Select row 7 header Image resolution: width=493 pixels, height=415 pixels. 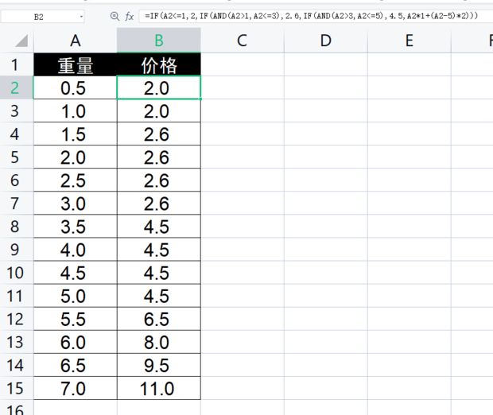click(x=17, y=203)
